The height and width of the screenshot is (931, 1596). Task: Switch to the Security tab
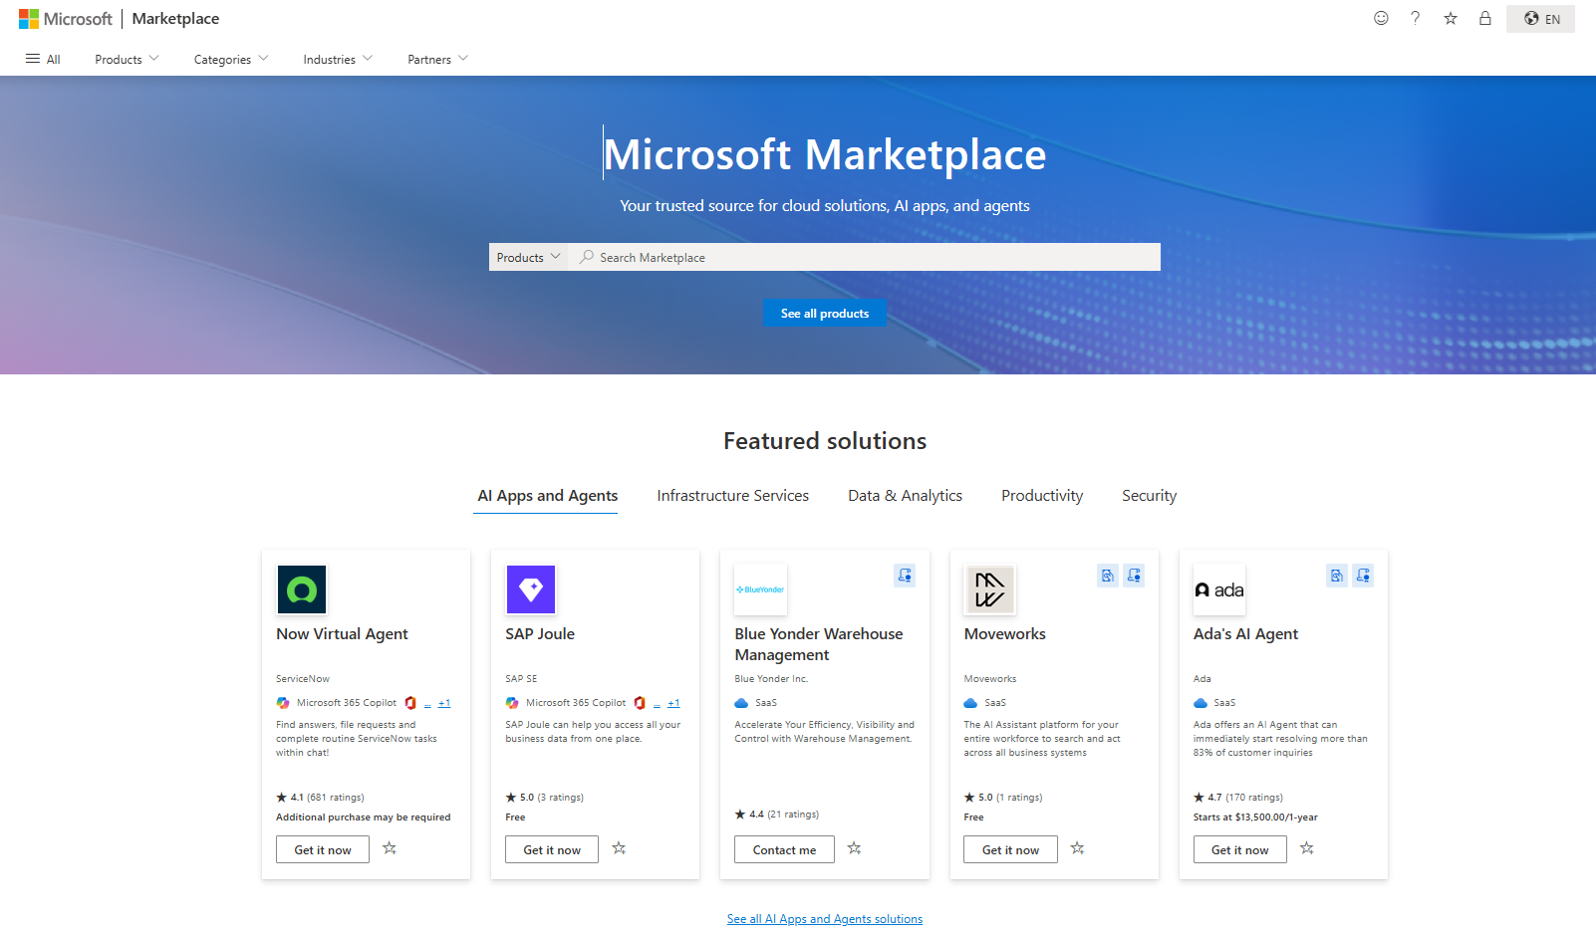click(x=1149, y=496)
